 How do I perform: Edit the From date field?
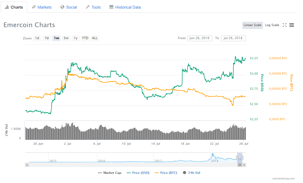(199, 38)
